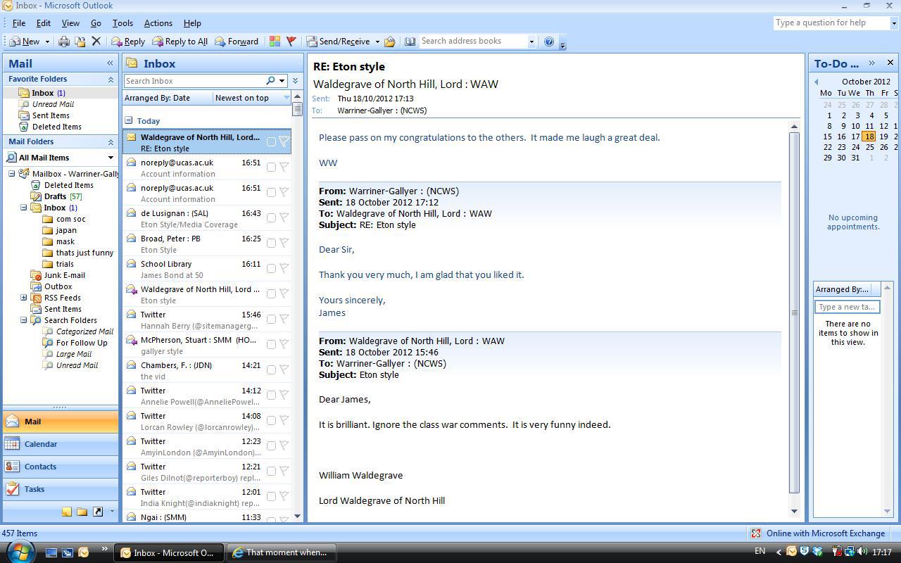
Task: Open the Categorize color grid icon
Action: point(275,42)
